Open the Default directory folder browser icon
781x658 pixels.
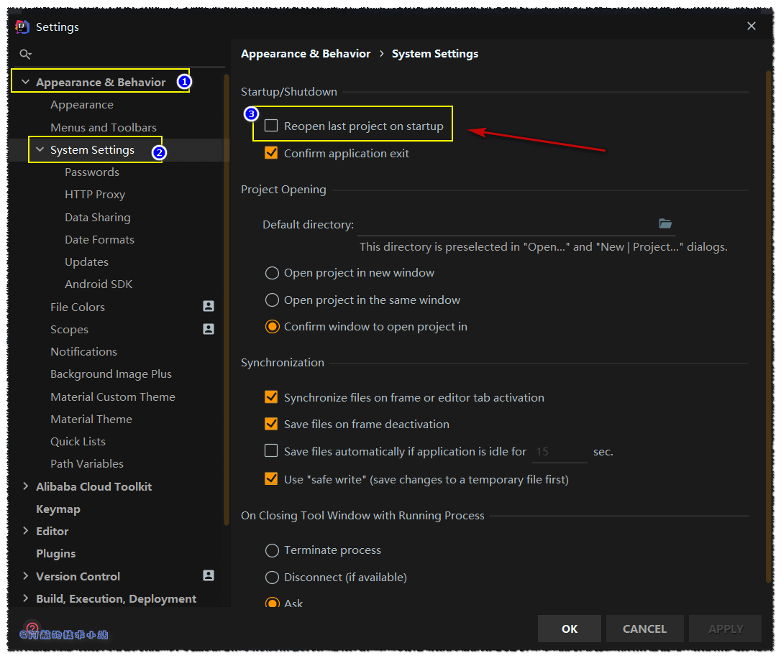click(665, 223)
